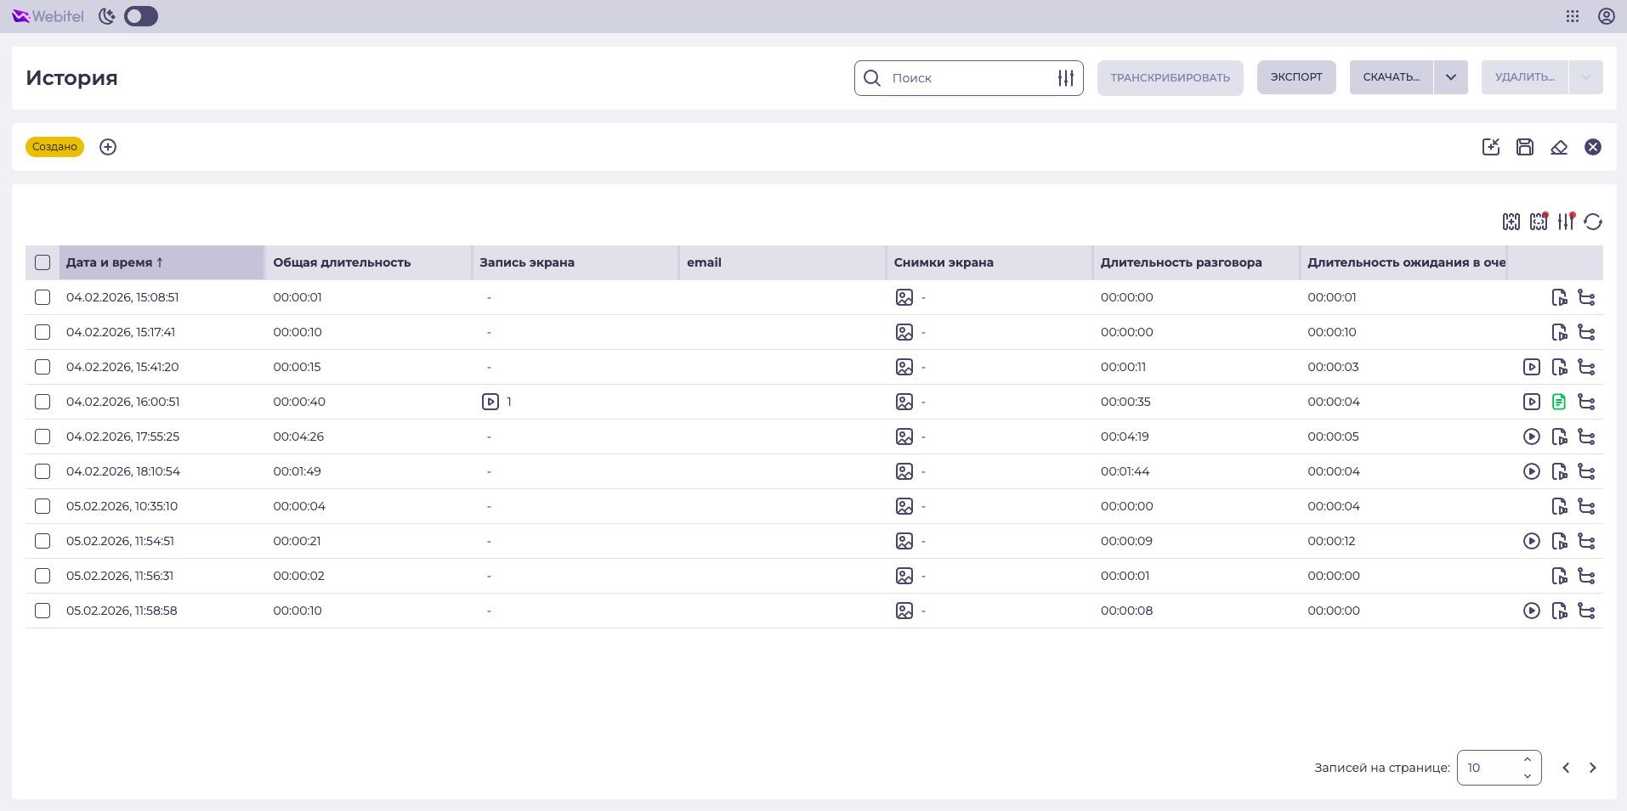Click the Создано filter chip

pyautogui.click(x=54, y=147)
